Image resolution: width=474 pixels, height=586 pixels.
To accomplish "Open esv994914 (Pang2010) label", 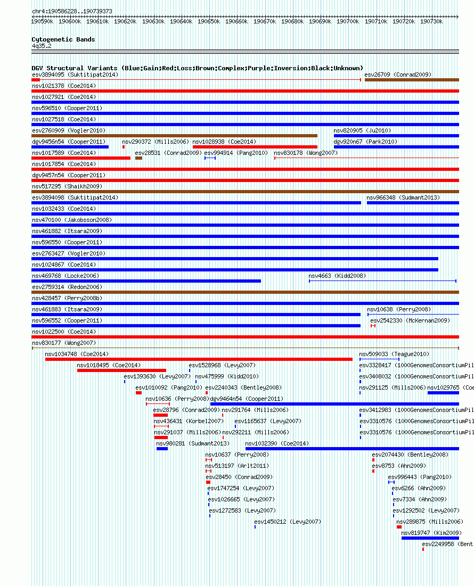I will click(236, 153).
